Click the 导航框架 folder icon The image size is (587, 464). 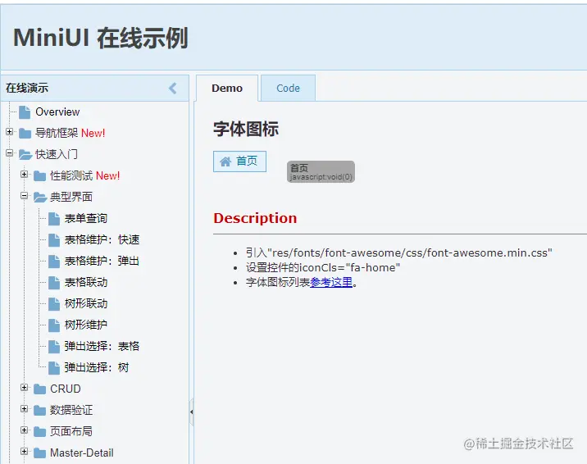coord(25,133)
